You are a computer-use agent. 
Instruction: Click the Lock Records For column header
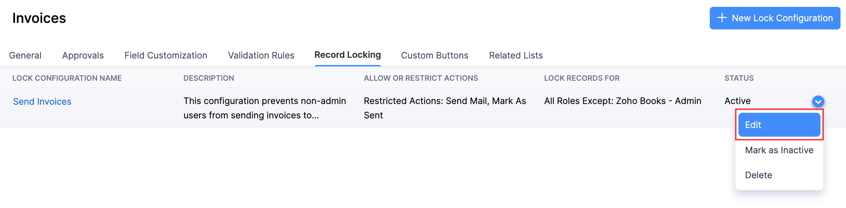point(582,78)
